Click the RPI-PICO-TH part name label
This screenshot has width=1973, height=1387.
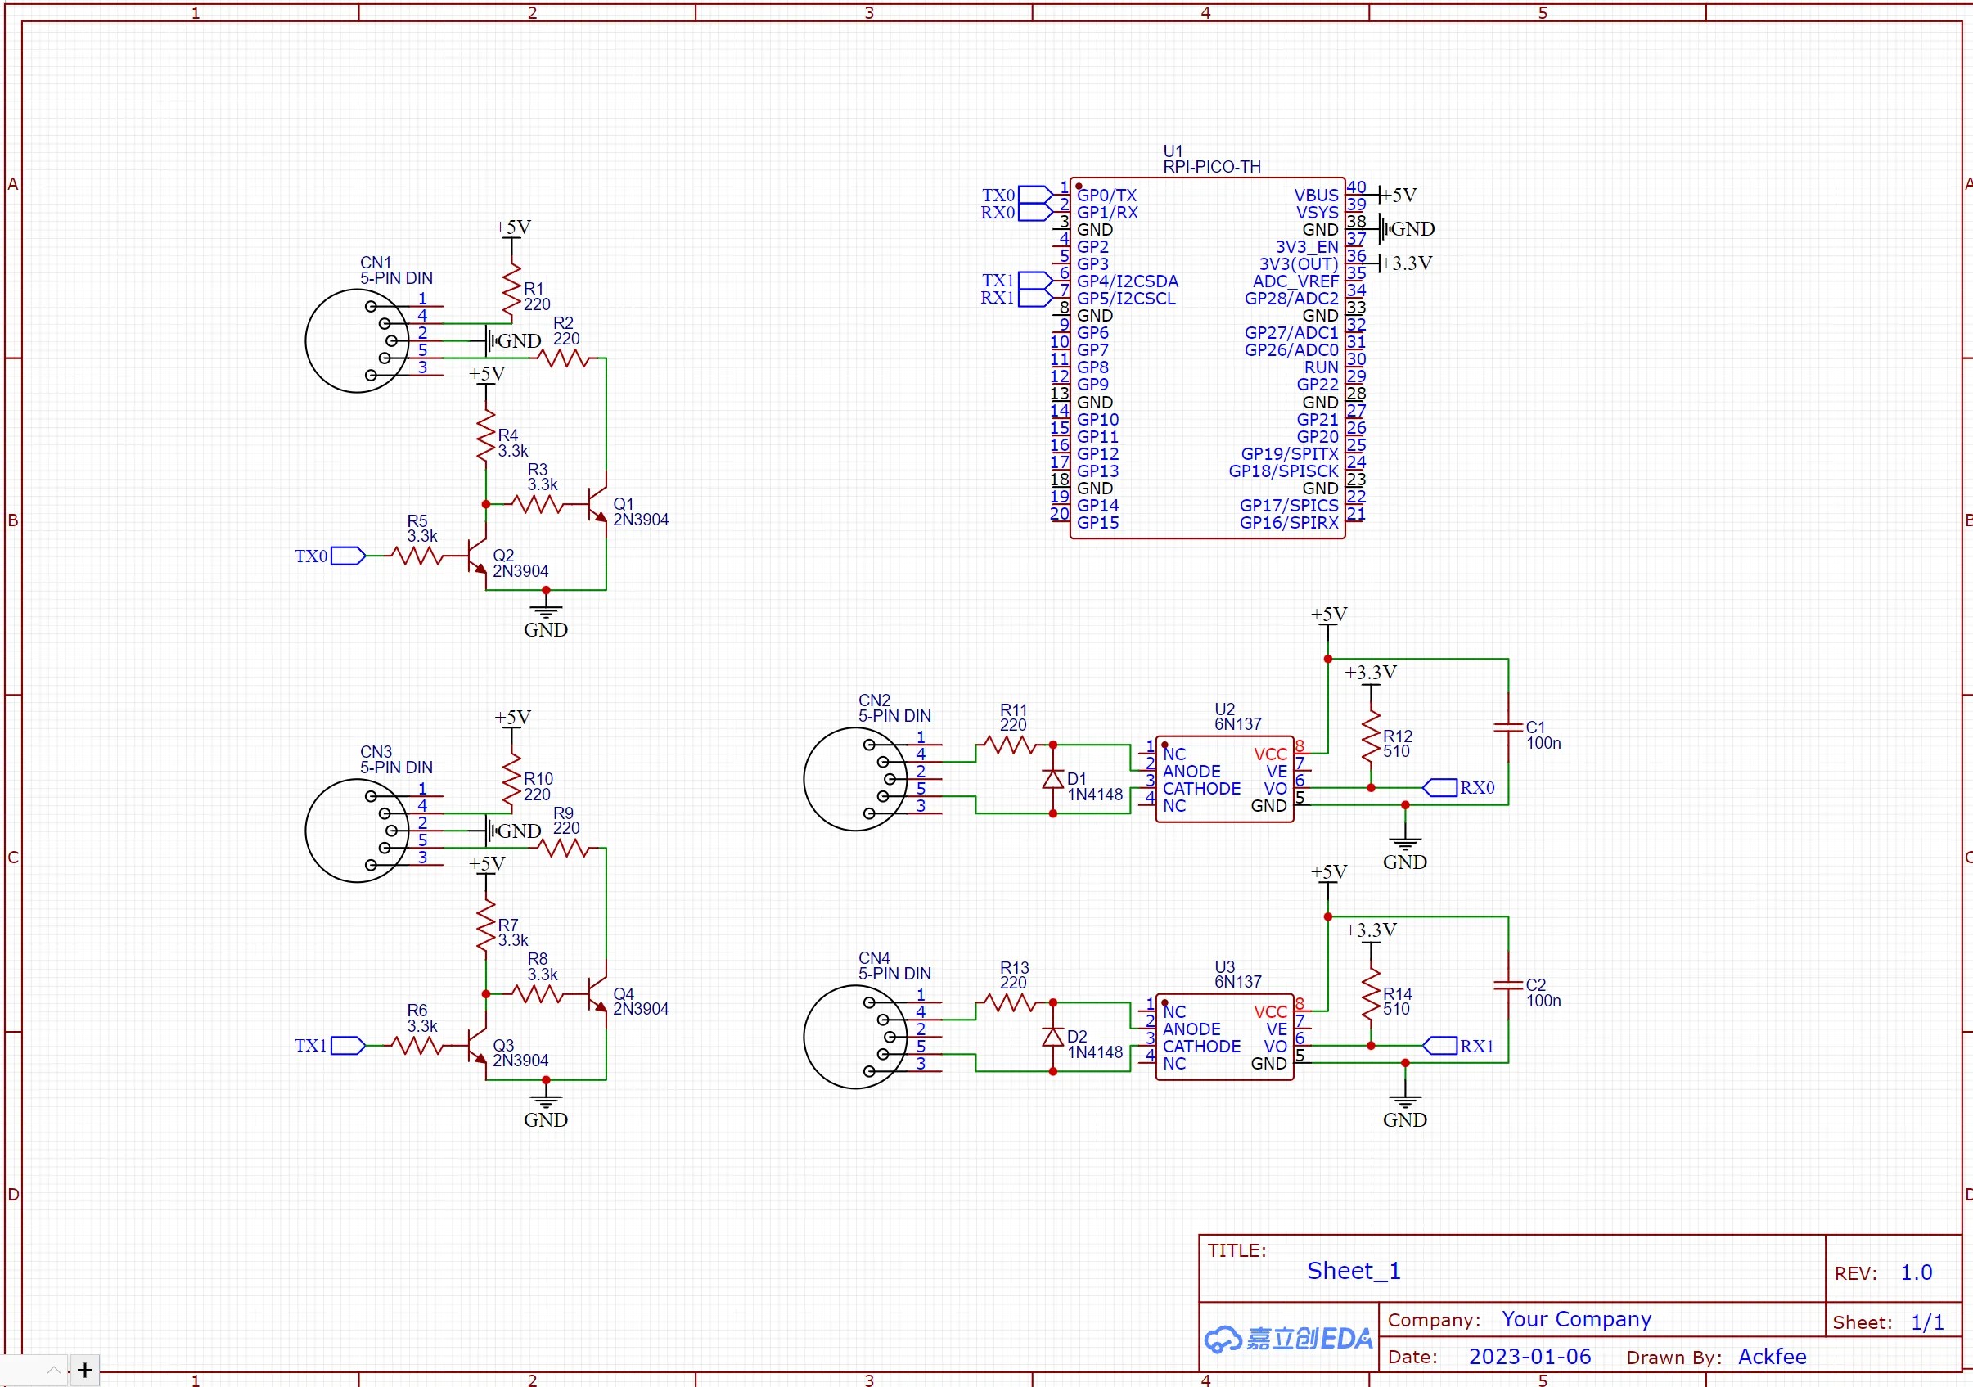tap(1212, 167)
